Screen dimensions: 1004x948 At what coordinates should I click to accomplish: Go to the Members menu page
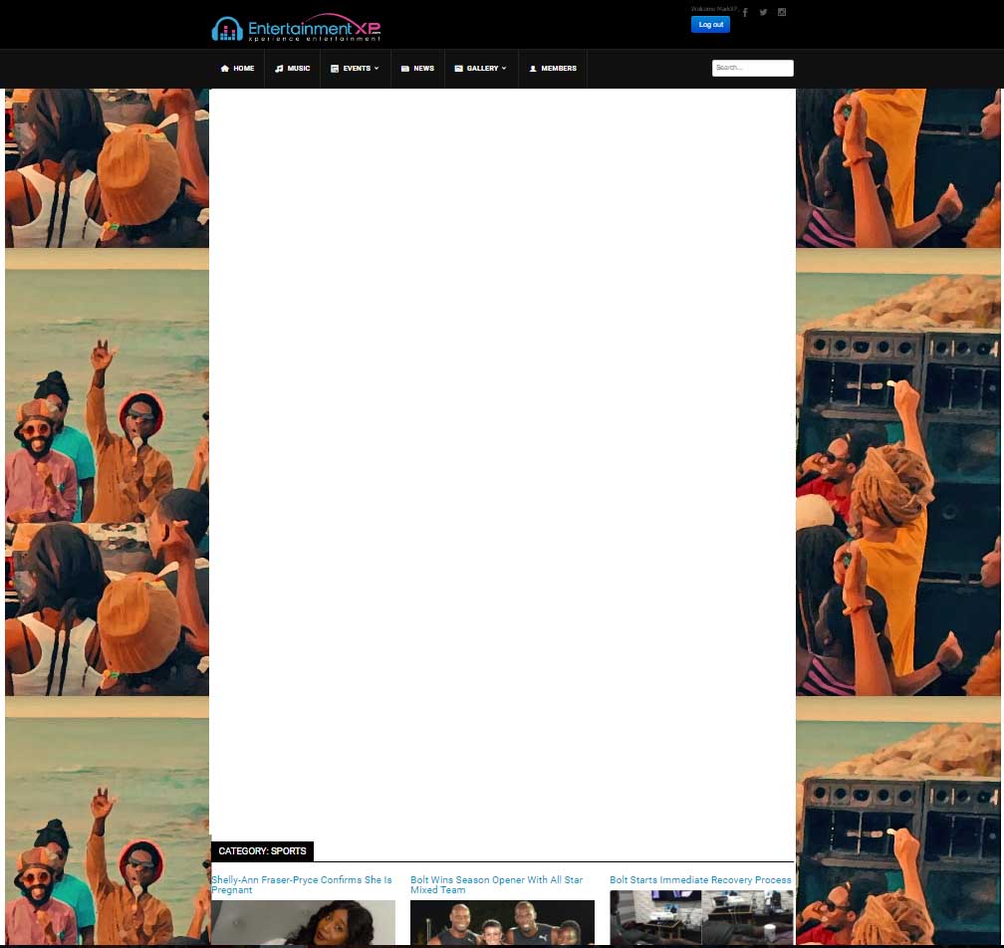pyautogui.click(x=559, y=69)
